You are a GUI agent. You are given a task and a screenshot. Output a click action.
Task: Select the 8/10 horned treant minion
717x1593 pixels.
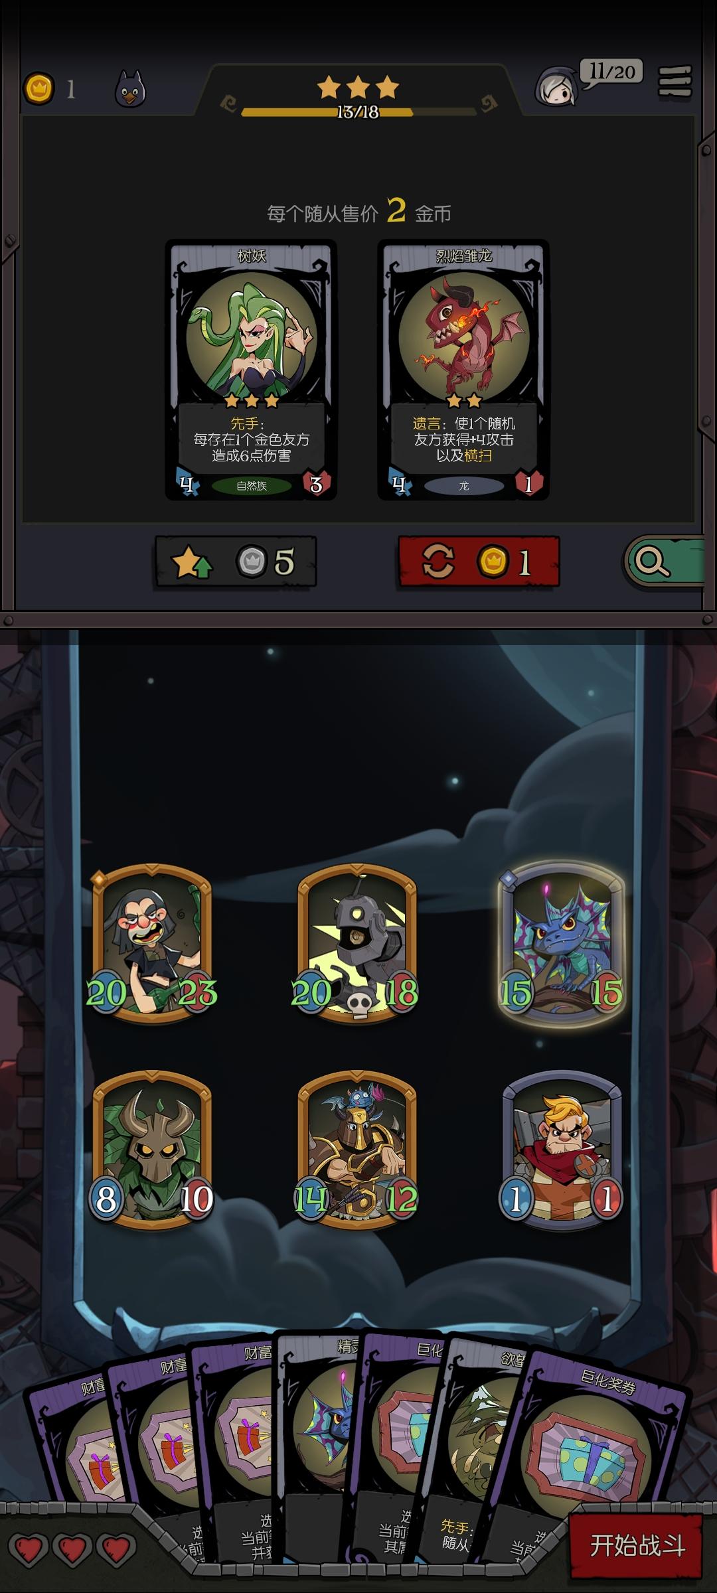[152, 1150]
